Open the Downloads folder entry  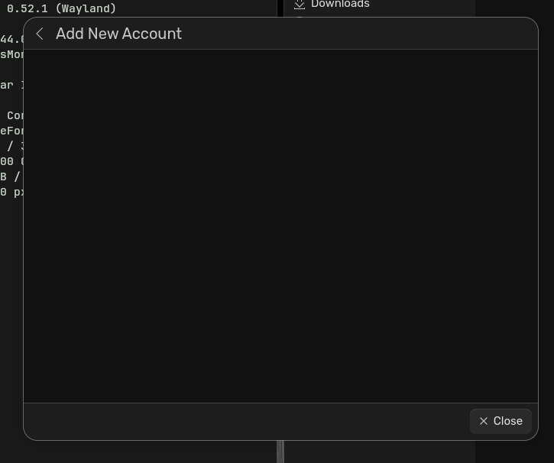[x=340, y=5]
